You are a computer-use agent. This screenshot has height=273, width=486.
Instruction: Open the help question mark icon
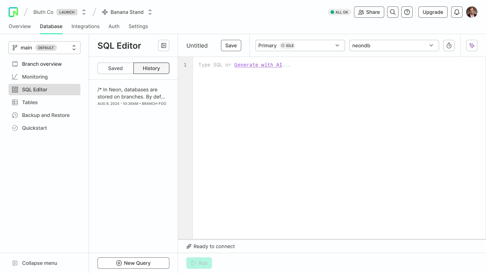(407, 12)
